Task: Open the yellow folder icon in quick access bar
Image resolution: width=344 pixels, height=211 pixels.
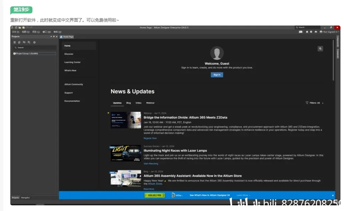Action: [x=20, y=28]
